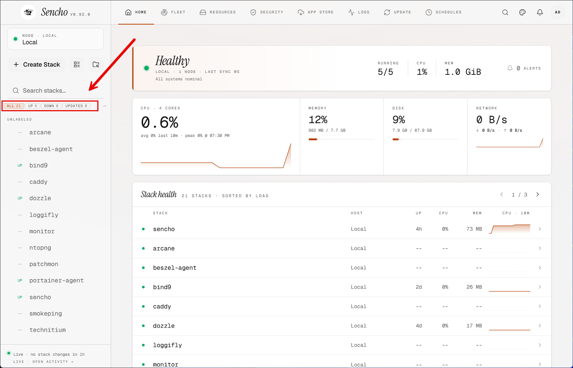This screenshot has height=368, width=573.
Task: Filter stacks by DOWN 0
Action: 51,106
